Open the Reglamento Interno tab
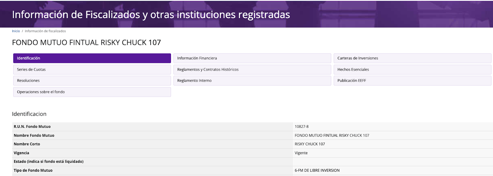The height and width of the screenshot is (176, 493). tap(252, 80)
